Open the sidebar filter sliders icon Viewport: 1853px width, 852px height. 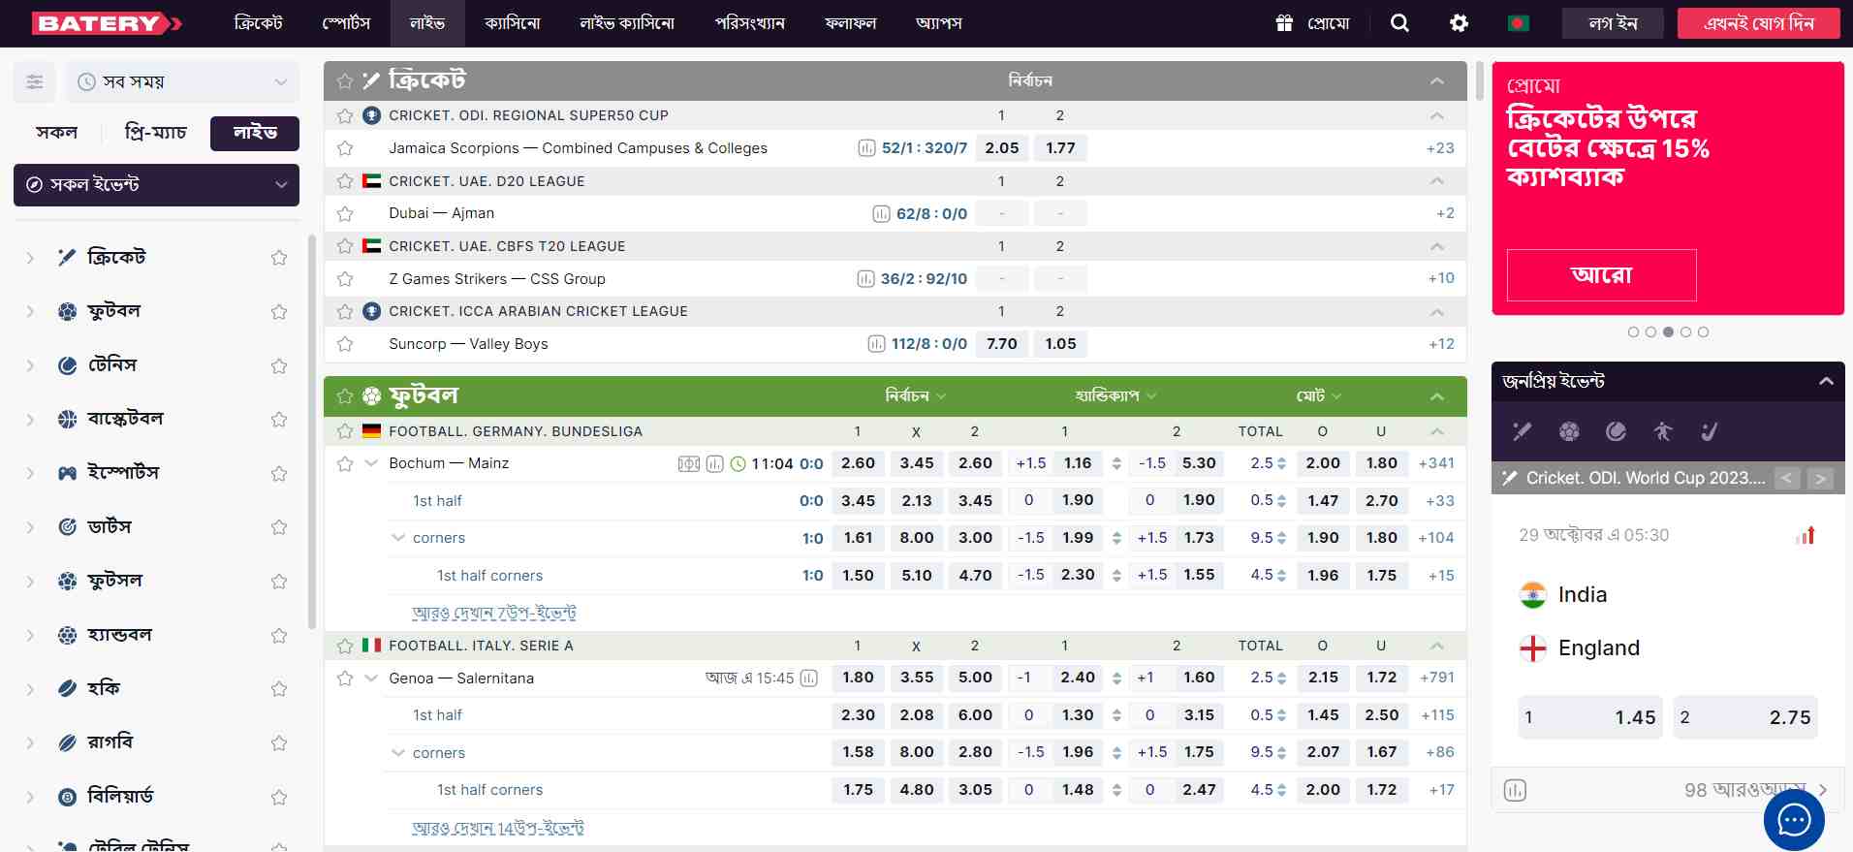pos(35,82)
